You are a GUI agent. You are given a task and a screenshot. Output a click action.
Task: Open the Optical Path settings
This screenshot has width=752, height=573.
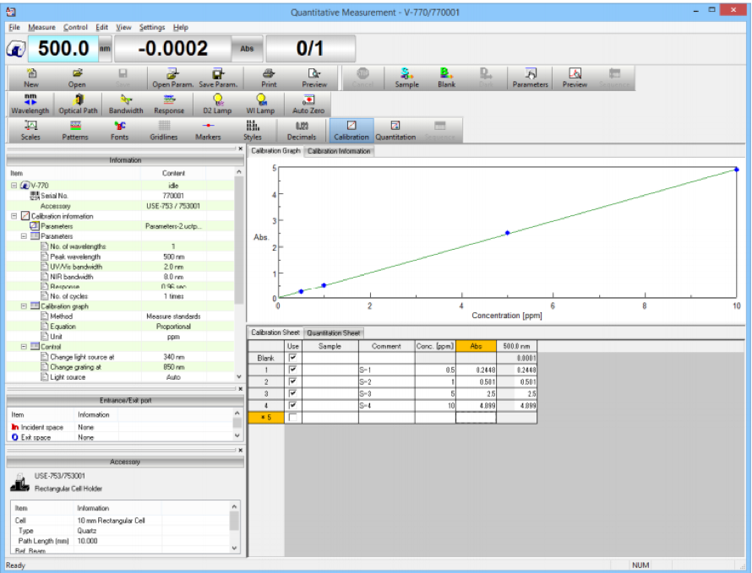click(78, 101)
